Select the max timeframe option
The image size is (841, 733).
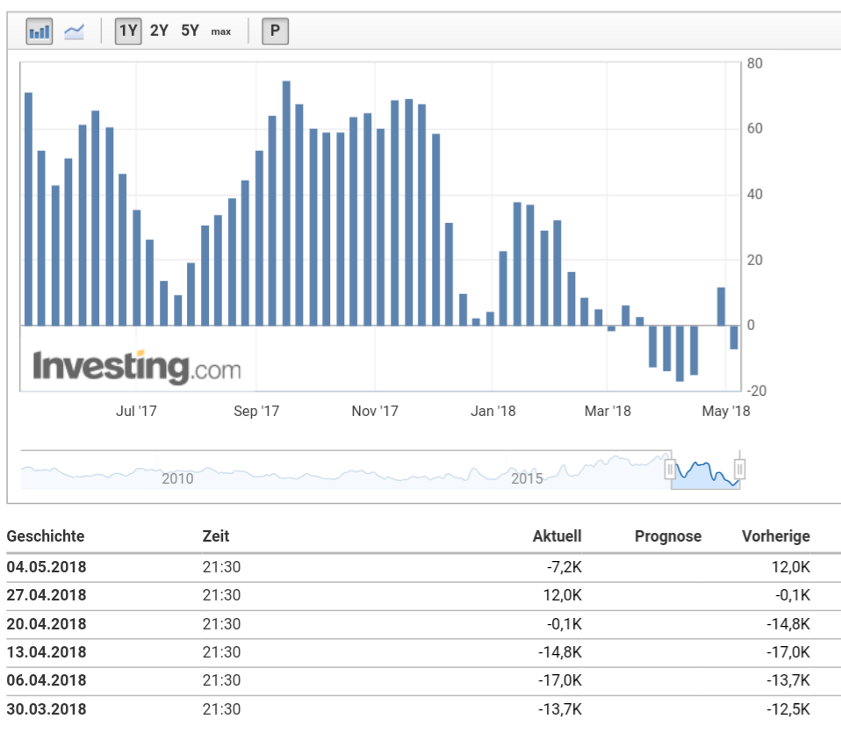click(219, 31)
